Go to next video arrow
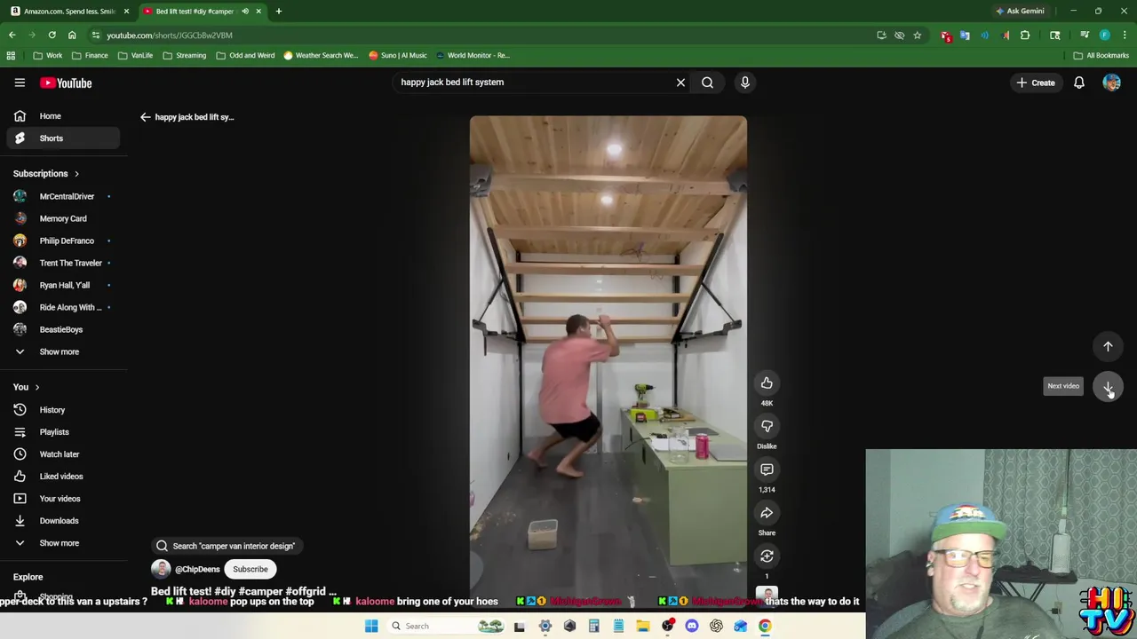This screenshot has width=1137, height=639. coord(1108,386)
